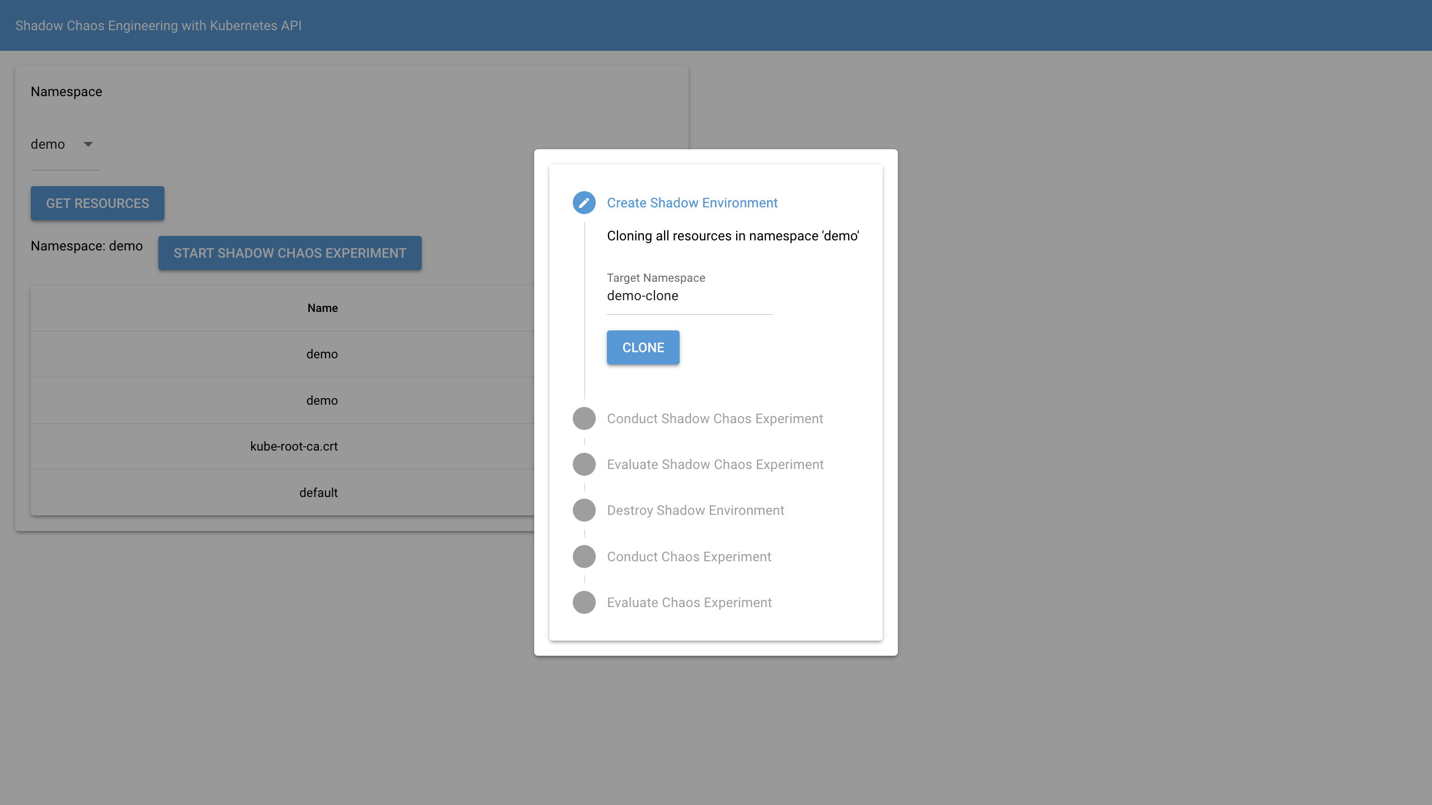This screenshot has height=805, width=1432.
Task: Click the app title in header bar
Action: coord(158,26)
